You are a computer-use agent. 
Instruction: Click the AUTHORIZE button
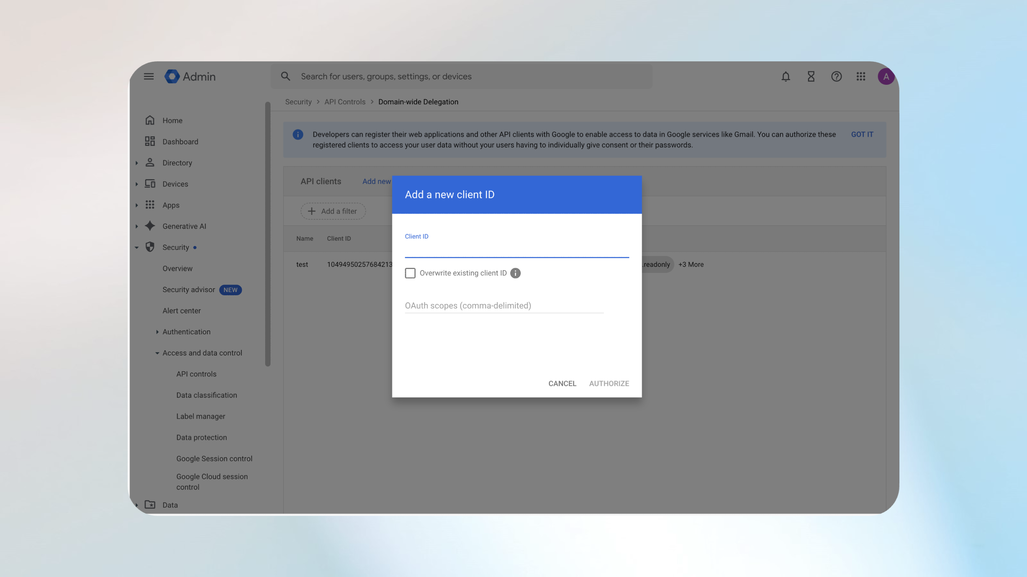[x=609, y=383]
